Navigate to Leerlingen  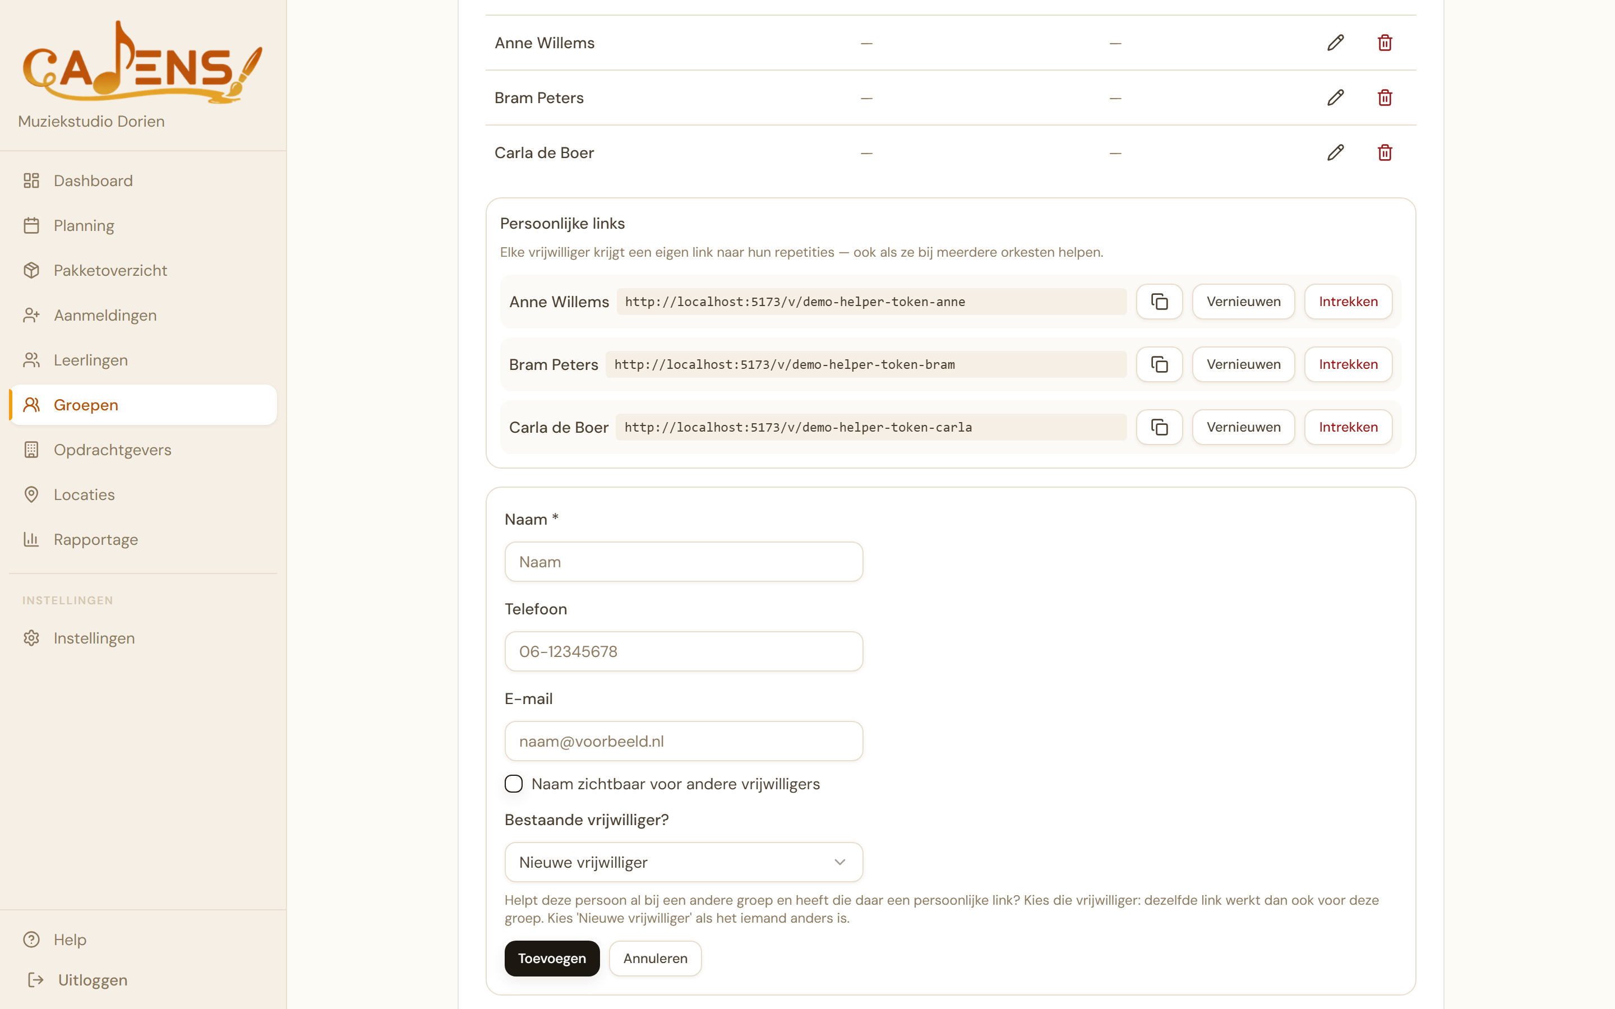tap(144, 360)
